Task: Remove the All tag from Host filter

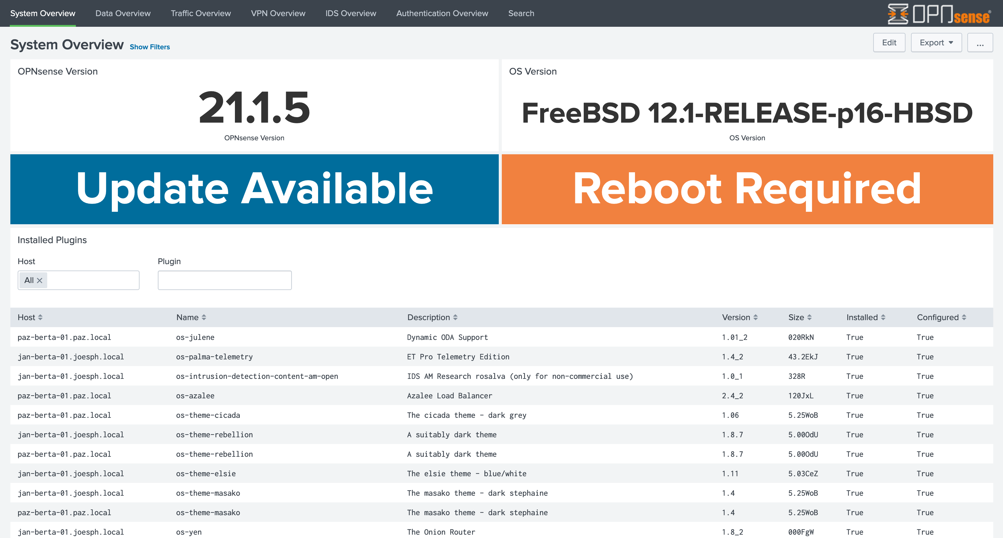Action: [x=40, y=281]
